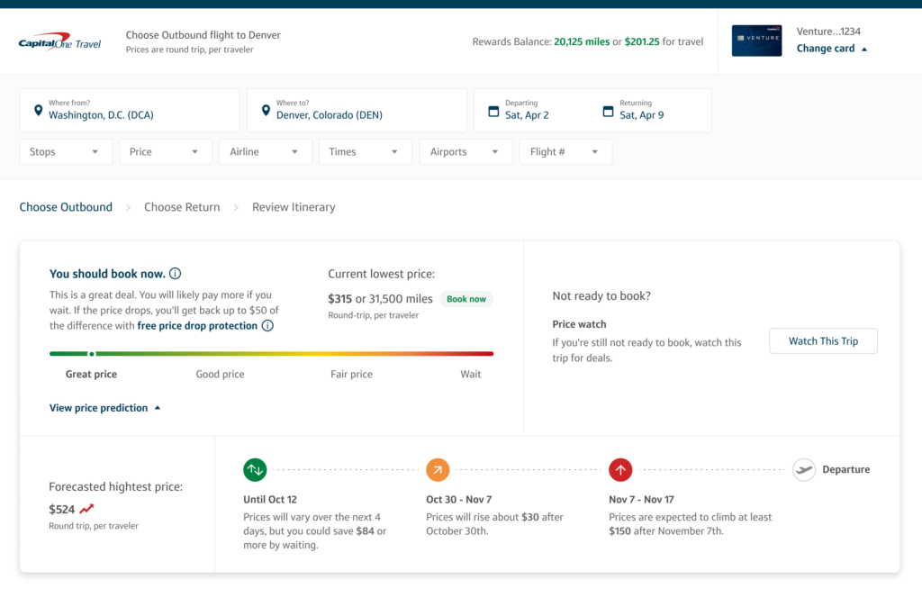Image resolution: width=922 pixels, height=589 pixels.
Task: Click the Capital One Travel logo
Action: pos(59,42)
